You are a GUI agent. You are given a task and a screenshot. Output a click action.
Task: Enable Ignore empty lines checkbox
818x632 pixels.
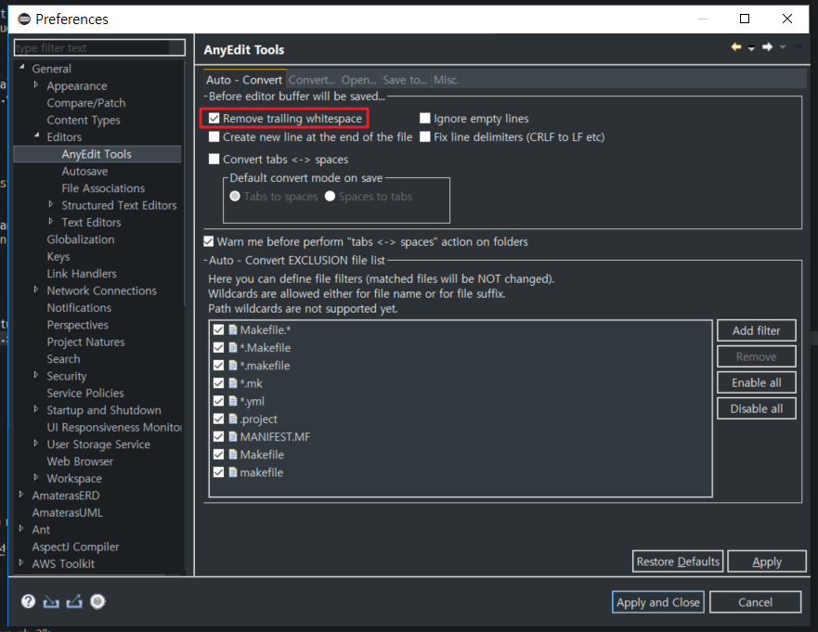(x=425, y=119)
